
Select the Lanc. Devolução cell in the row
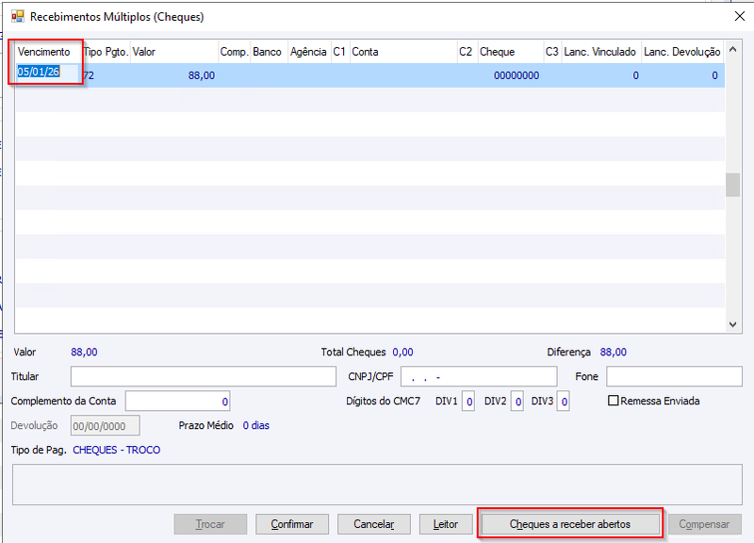click(681, 75)
